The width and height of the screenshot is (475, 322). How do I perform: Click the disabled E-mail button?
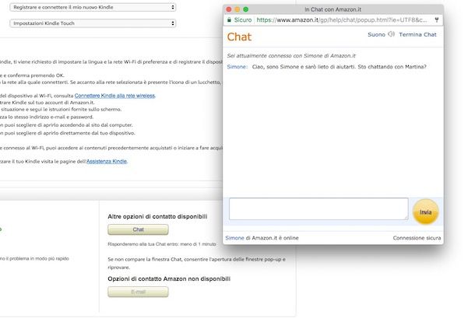pos(138,292)
